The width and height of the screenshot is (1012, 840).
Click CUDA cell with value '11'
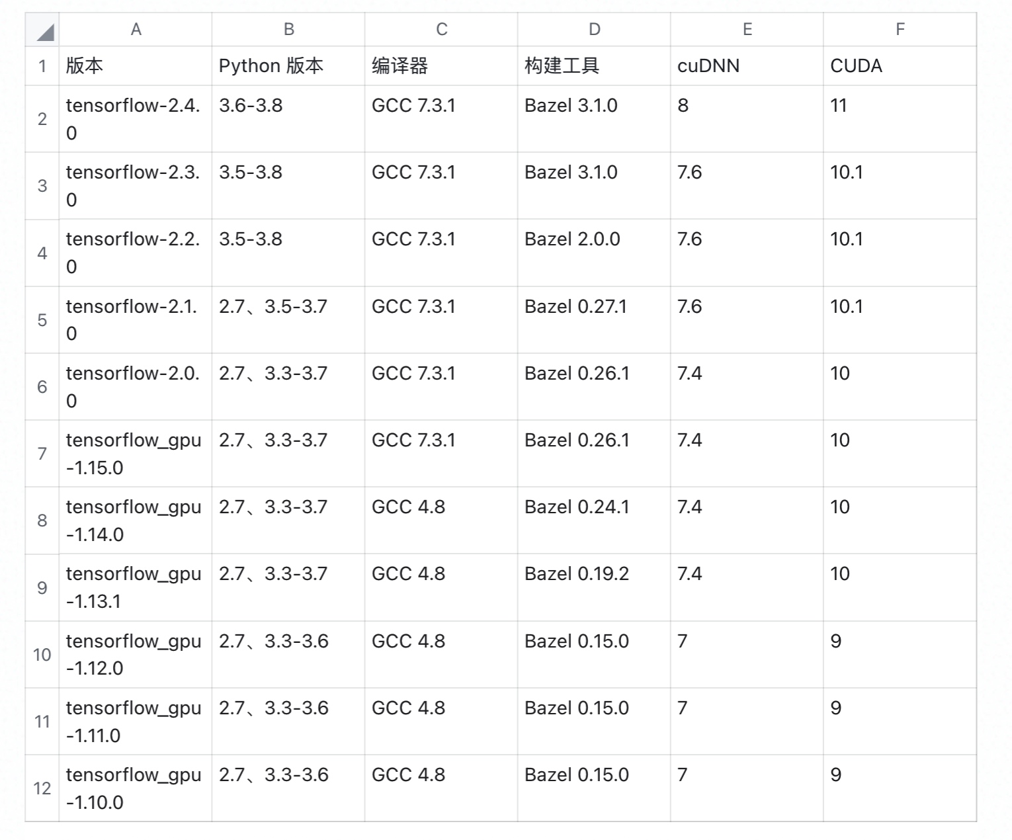(x=900, y=119)
